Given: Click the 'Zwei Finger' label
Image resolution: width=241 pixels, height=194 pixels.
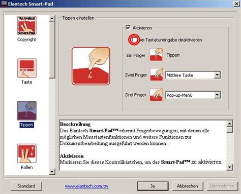Looking at the screenshot, I should (136, 75).
